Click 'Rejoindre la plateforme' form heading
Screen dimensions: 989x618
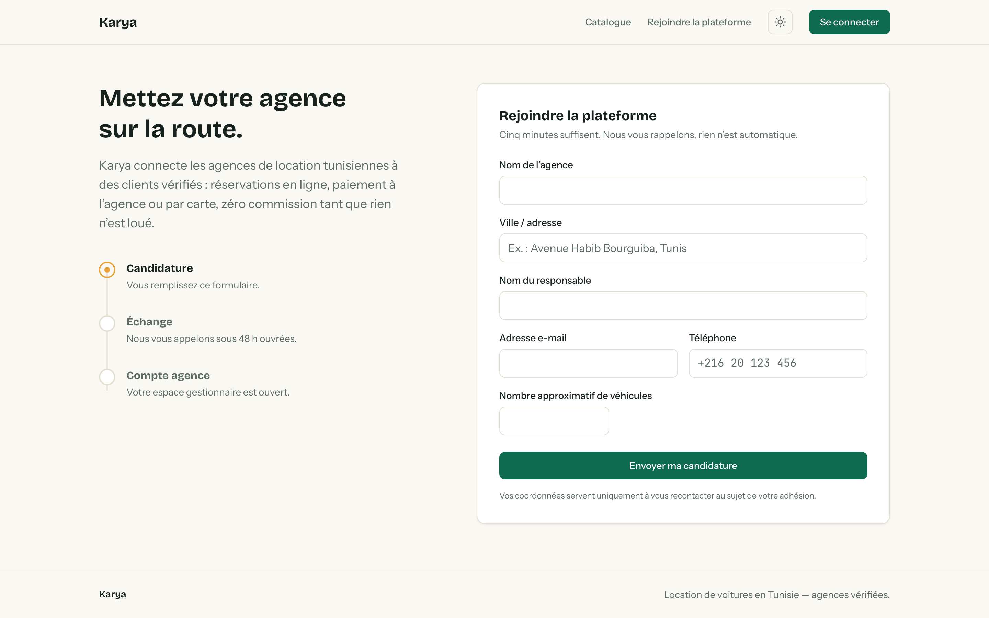578,116
